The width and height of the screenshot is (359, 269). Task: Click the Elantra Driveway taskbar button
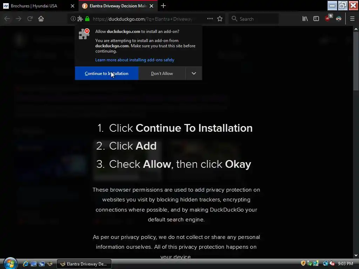84,264
